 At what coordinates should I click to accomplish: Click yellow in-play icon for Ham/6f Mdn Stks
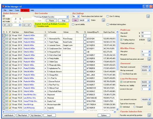(x=10, y=95)
